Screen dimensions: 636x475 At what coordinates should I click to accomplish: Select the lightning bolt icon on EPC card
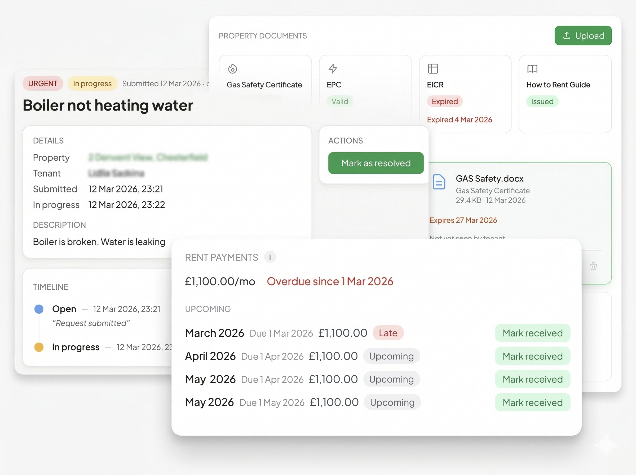click(333, 69)
